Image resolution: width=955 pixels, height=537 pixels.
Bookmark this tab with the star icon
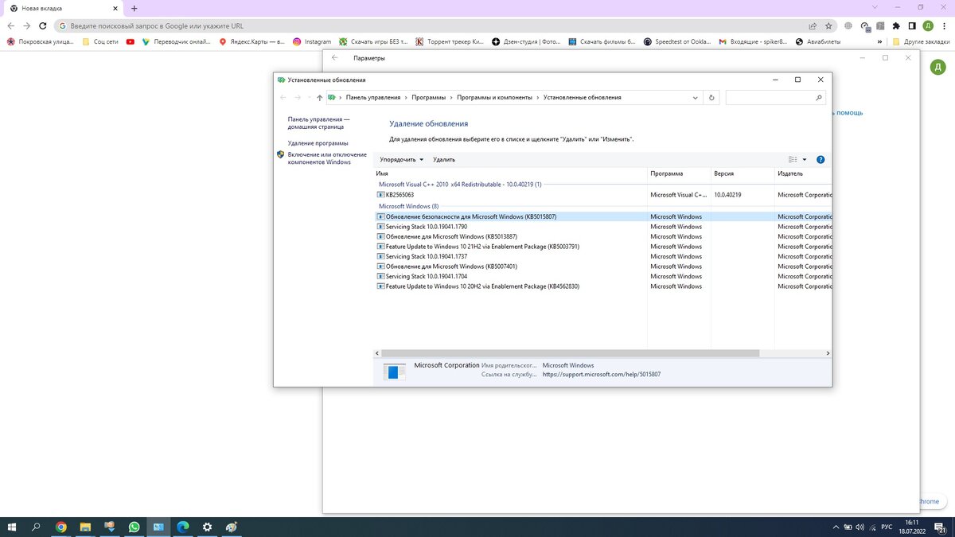828,25
